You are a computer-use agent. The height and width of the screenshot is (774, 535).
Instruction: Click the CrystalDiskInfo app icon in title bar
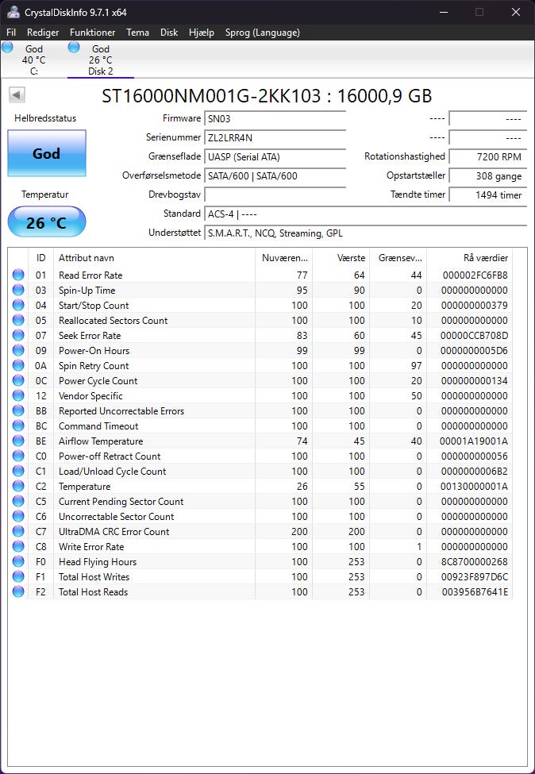point(14,12)
